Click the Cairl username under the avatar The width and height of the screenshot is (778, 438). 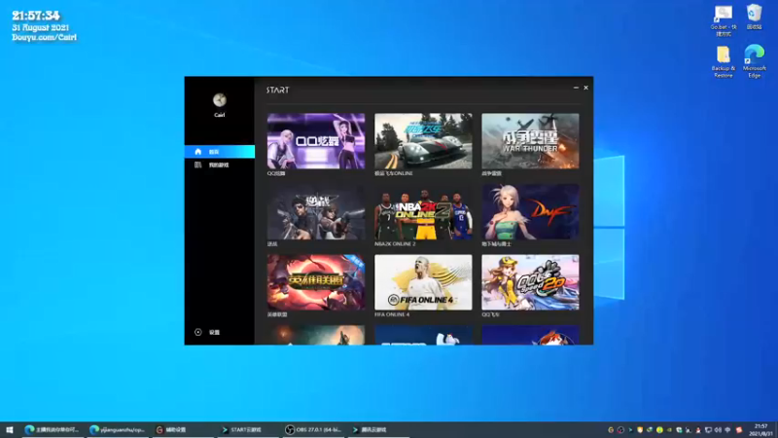coord(220,115)
